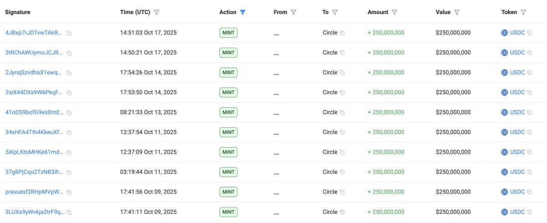Screen dimensions: 547x223
Task: Open the Value column filter
Action: (x=456, y=12)
